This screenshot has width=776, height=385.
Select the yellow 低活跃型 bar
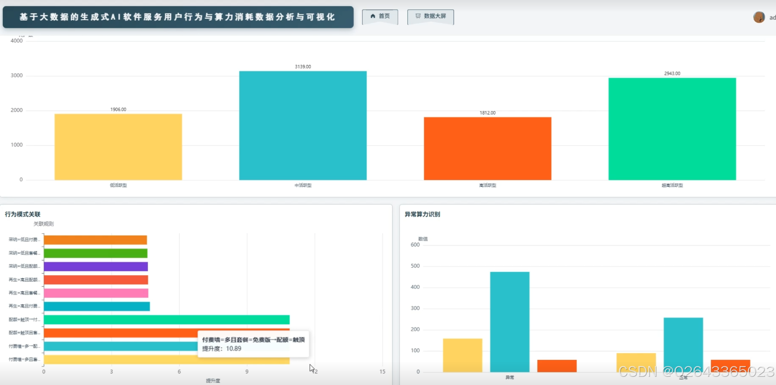coord(118,147)
